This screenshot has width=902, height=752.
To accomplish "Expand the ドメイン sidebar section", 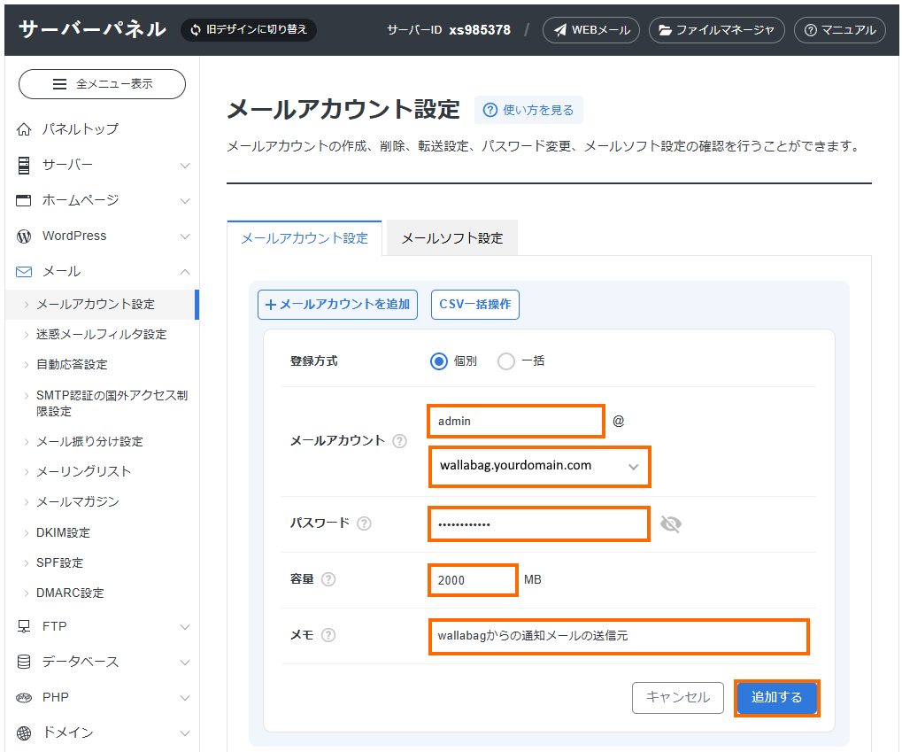I will (x=185, y=733).
